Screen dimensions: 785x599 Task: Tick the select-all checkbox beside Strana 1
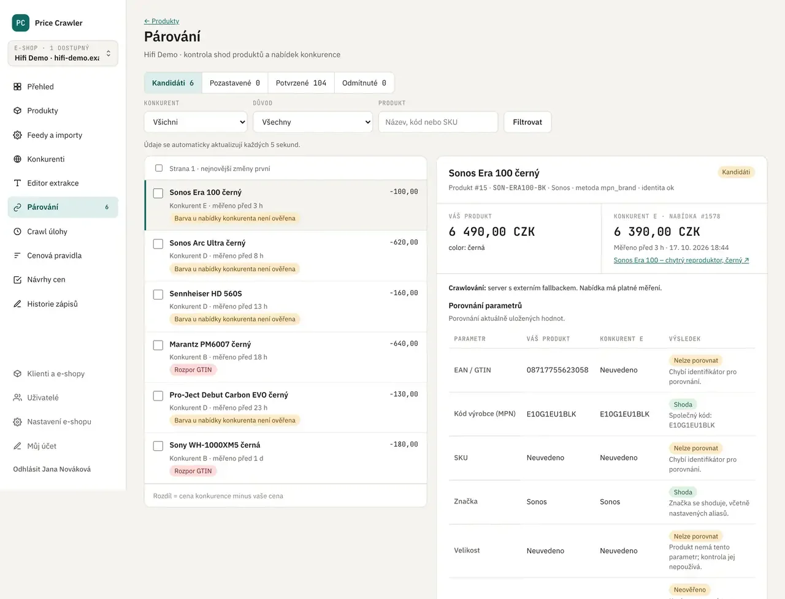[x=159, y=168]
